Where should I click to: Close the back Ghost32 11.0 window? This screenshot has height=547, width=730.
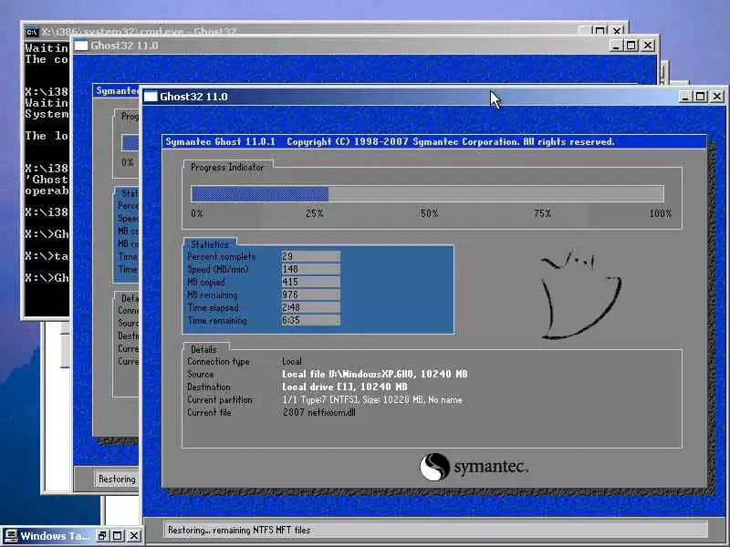pyautogui.click(x=648, y=46)
